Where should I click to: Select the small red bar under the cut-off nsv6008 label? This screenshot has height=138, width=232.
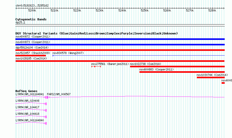[x=223, y=83]
